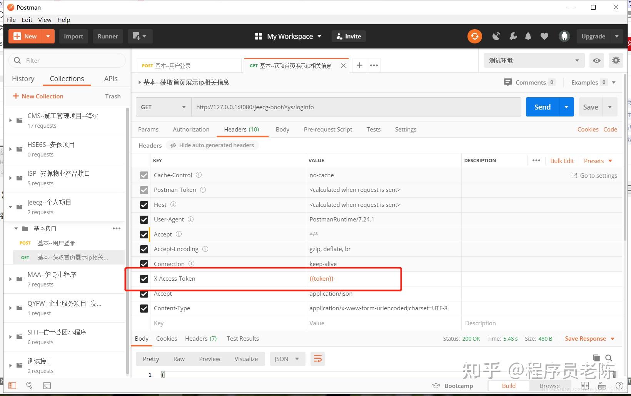Open environment quick look eye icon
The image size is (631, 396).
pyautogui.click(x=596, y=60)
